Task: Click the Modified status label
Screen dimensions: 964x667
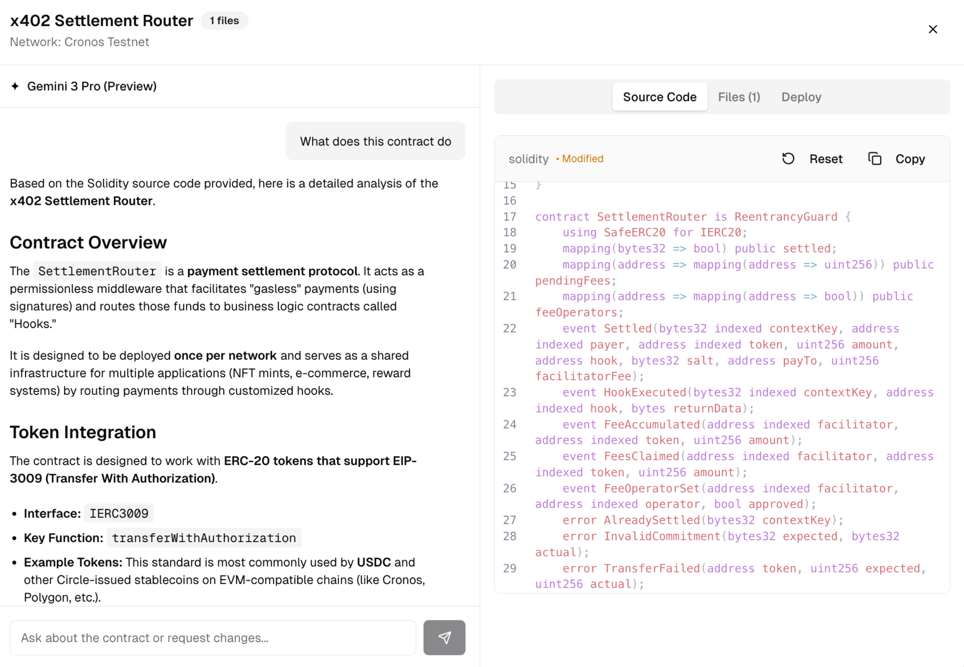Action: (582, 159)
